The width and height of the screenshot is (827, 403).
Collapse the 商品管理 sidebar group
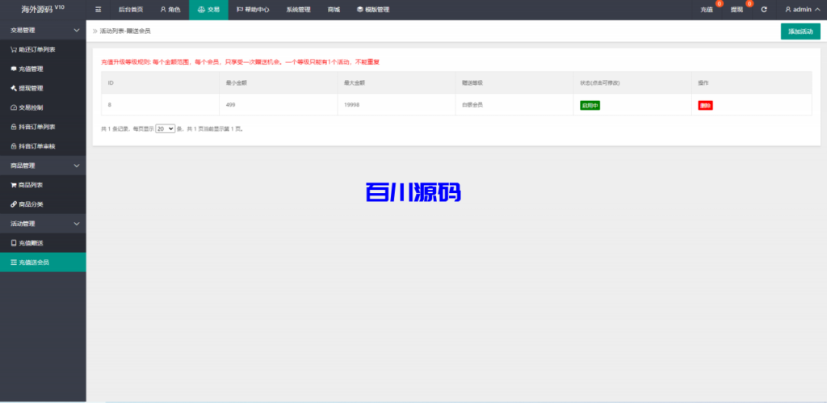click(x=43, y=166)
